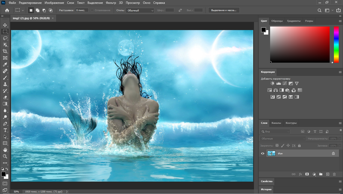Select the Eyedropper tool
The width and height of the screenshot is (343, 194).
tap(5, 64)
